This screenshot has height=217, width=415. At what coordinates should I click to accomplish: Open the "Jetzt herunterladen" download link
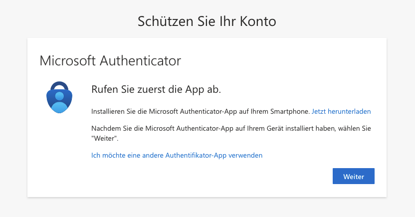pyautogui.click(x=341, y=111)
